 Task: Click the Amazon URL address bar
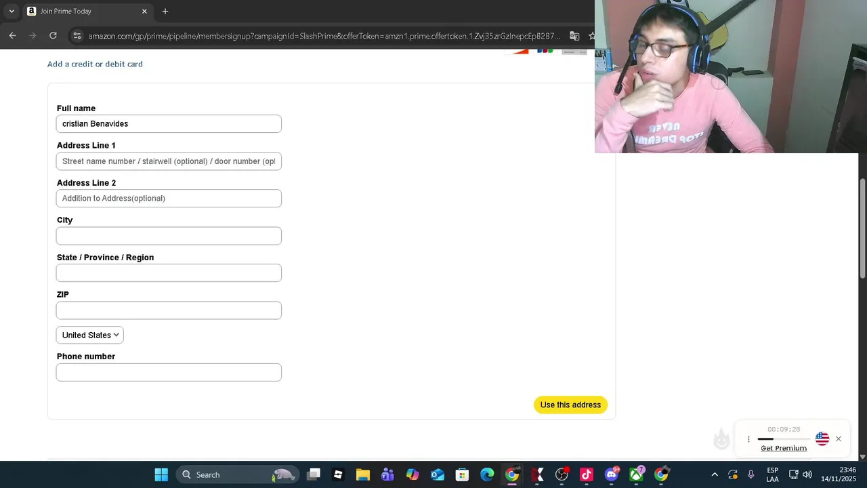pos(324,36)
